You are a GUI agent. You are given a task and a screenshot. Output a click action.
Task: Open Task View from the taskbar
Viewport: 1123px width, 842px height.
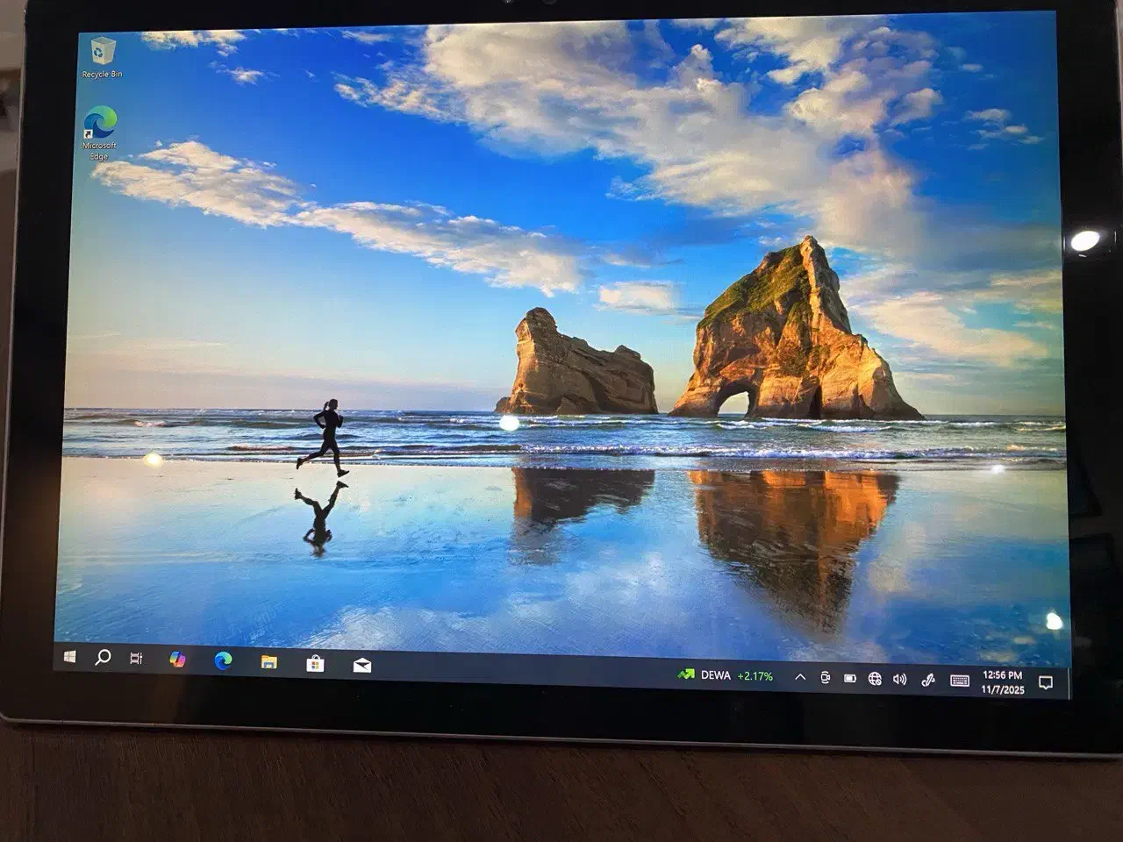click(136, 658)
